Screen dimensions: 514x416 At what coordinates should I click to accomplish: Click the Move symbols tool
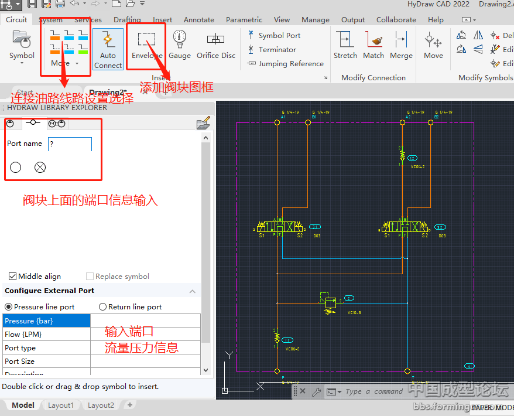(433, 45)
